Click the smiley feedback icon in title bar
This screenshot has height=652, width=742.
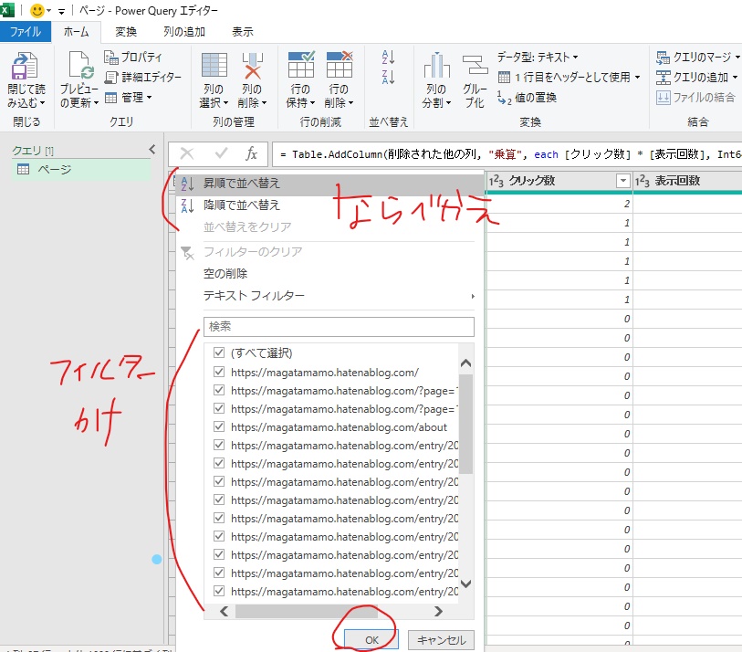click(37, 10)
